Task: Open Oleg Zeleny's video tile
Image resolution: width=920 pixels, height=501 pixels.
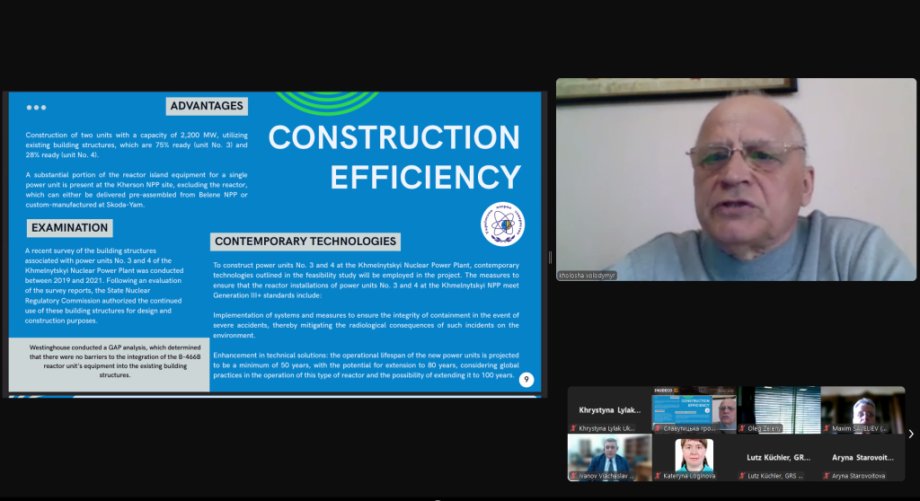Action: [x=778, y=408]
